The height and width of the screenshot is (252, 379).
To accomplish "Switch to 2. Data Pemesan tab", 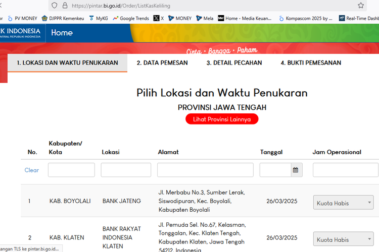I will click(162, 63).
